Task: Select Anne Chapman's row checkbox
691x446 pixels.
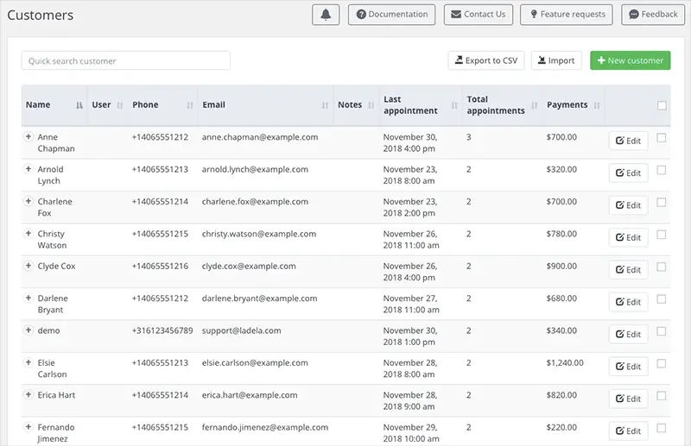Action: [661, 138]
